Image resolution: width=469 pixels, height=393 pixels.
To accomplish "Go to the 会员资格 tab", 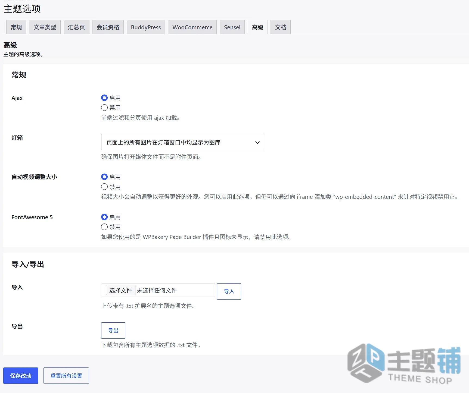I will 108,27.
